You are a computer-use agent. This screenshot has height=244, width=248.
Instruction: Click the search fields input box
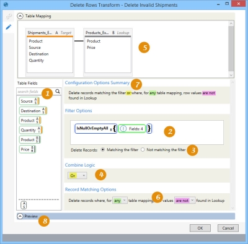[36, 92]
